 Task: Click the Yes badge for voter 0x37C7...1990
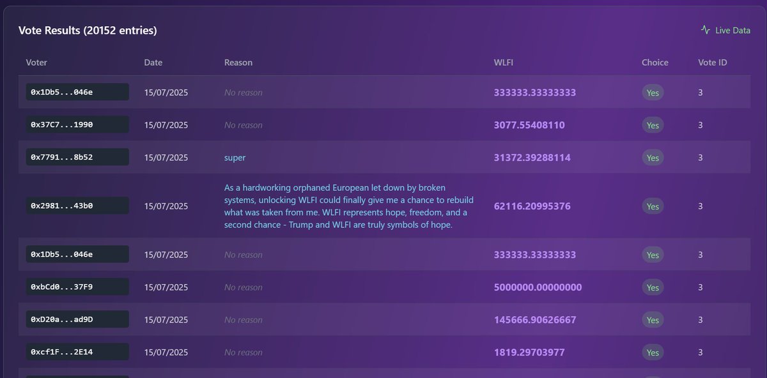653,125
